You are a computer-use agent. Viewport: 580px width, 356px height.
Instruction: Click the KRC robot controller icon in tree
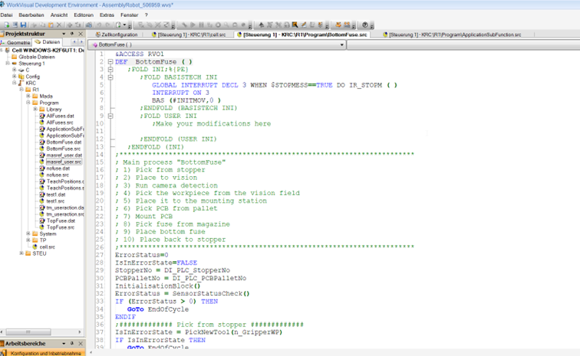click(x=21, y=83)
